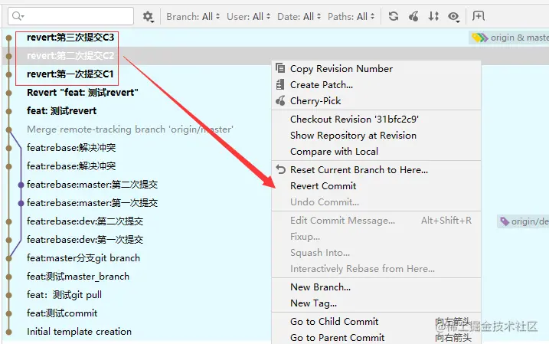Viewport: 549px width, 344px height.
Task: Select commit feat:测试master_branch
Action: (x=78, y=277)
